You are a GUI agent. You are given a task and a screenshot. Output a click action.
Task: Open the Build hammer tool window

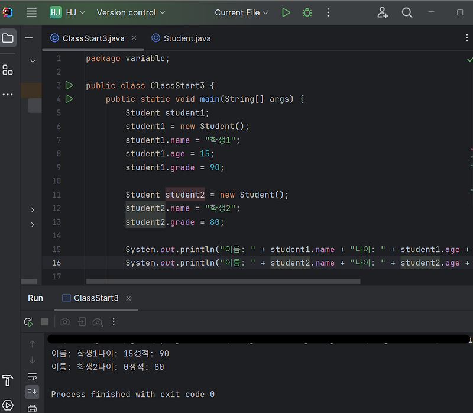pyautogui.click(x=8, y=380)
